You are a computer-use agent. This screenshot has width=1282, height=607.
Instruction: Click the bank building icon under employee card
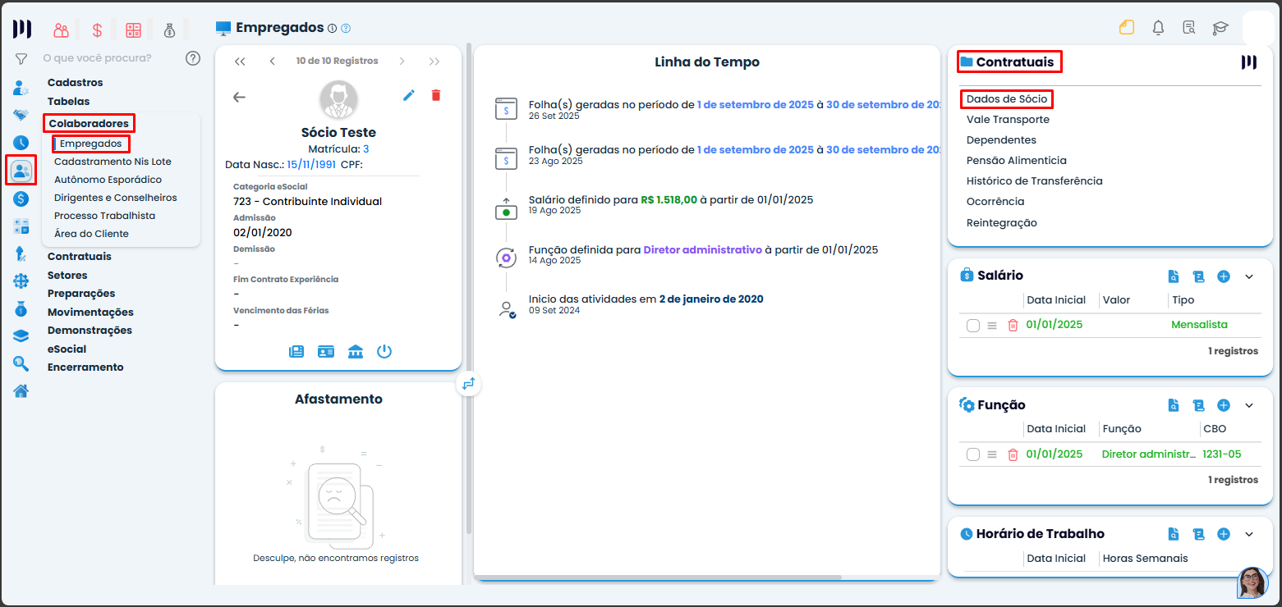pyautogui.click(x=356, y=351)
